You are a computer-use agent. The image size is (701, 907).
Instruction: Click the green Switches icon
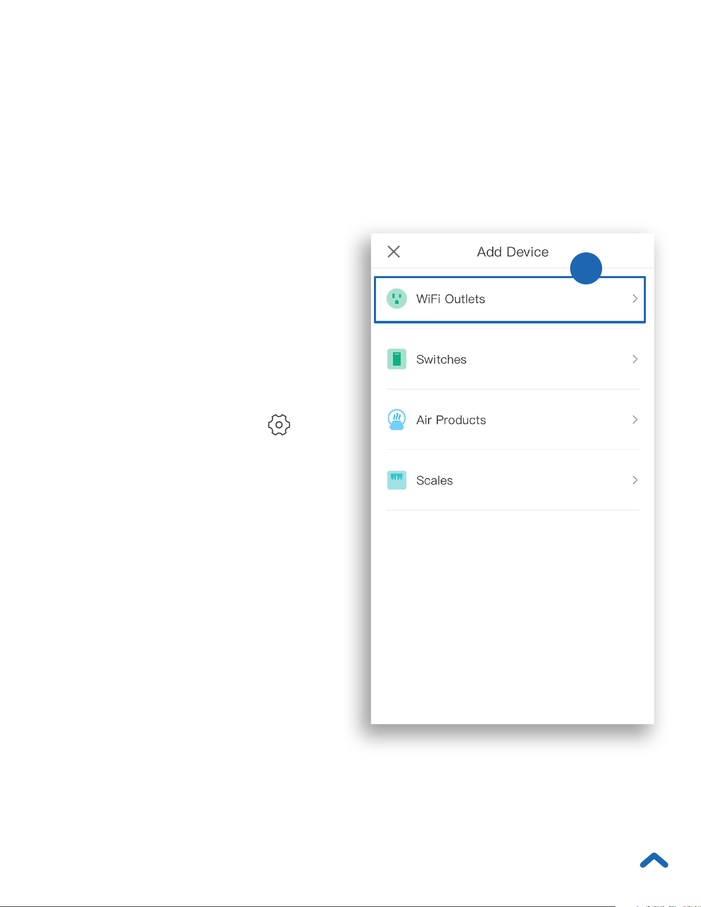397,359
